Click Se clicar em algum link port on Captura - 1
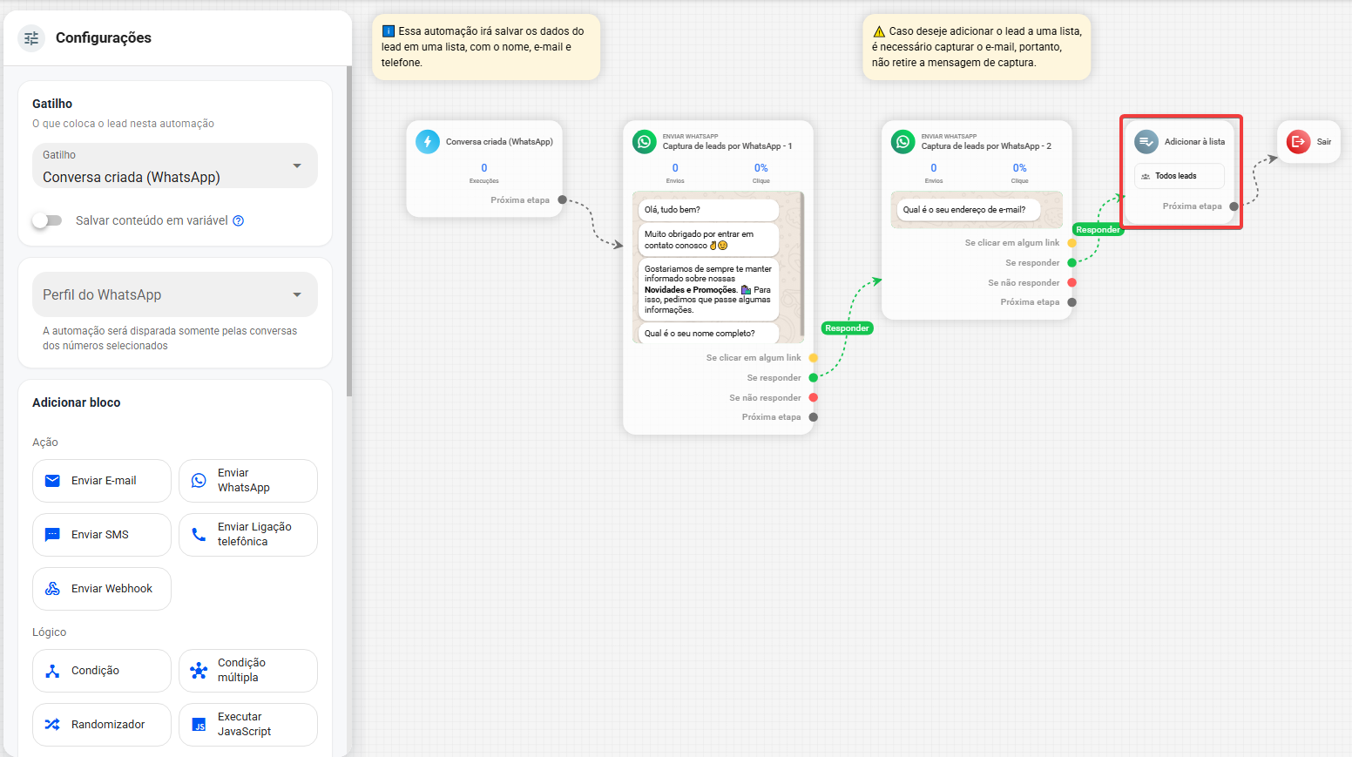Viewport: 1352px width, 757px height. (x=814, y=358)
